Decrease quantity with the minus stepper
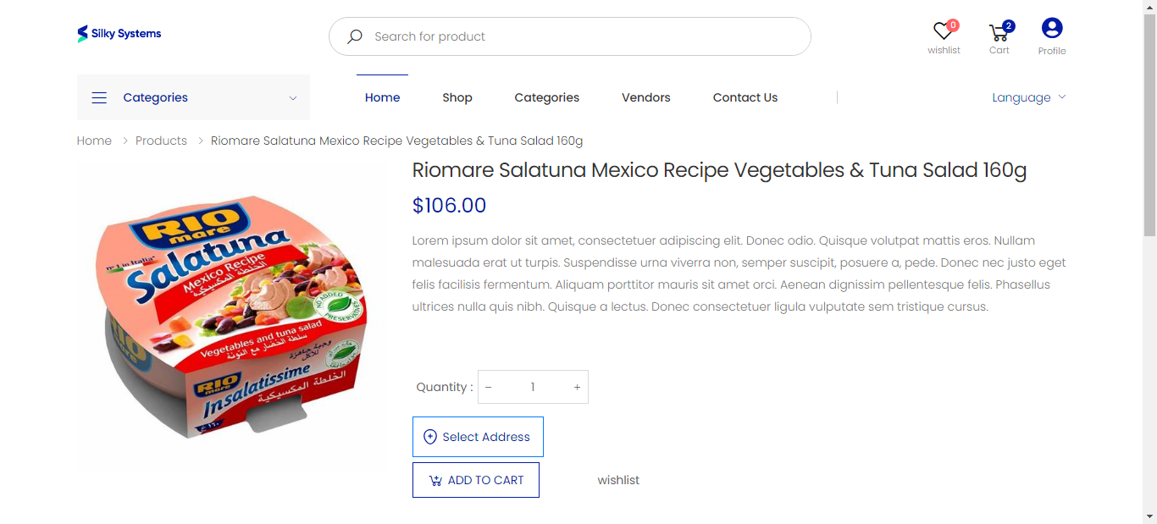1157x524 pixels. click(488, 387)
